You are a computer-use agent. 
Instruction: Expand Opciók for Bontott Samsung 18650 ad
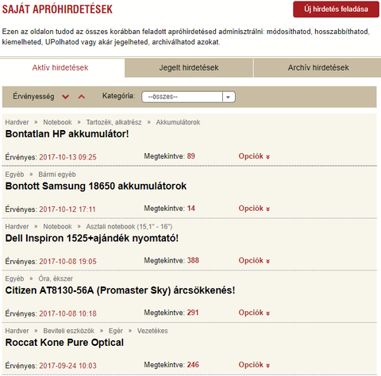pos(254,209)
